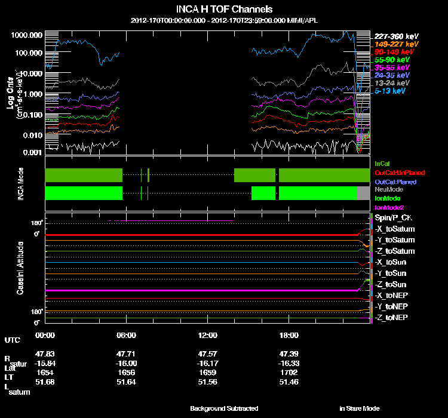Click the NeuMode legend entry
The image size is (448, 418).
388,189
